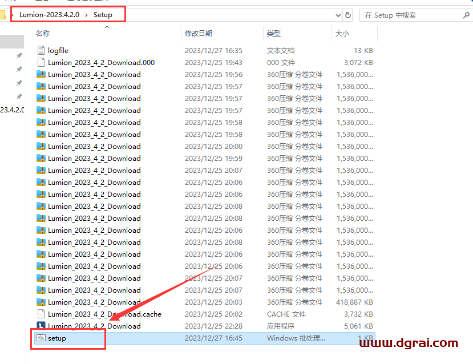Click the archive icon of the 19:56 Download volume
The image size is (473, 364).
[41, 75]
